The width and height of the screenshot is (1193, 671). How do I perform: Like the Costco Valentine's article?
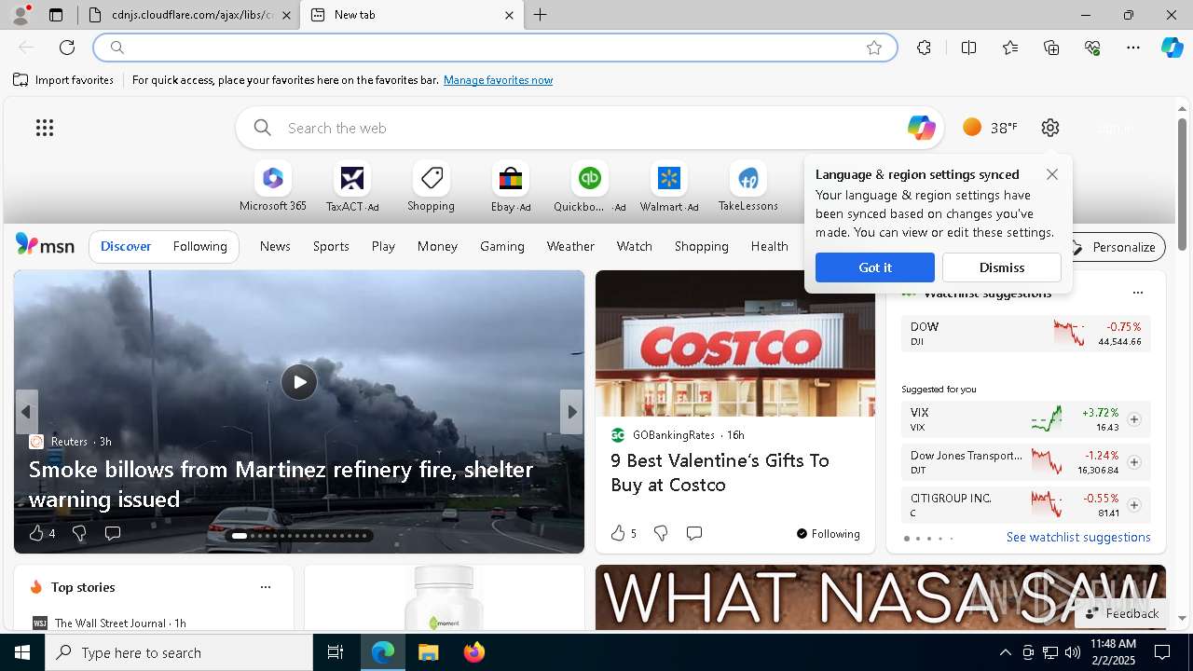tap(624, 533)
